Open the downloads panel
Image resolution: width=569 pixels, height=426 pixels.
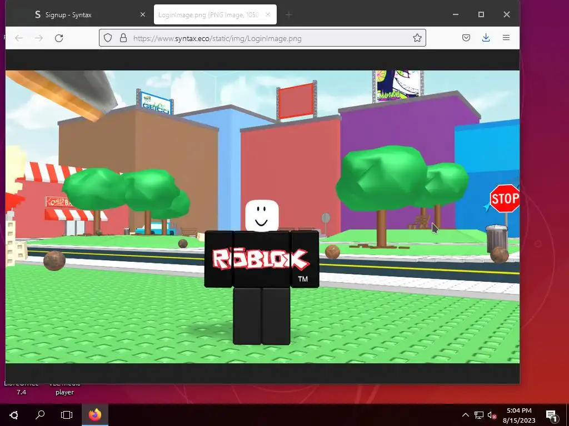(486, 38)
